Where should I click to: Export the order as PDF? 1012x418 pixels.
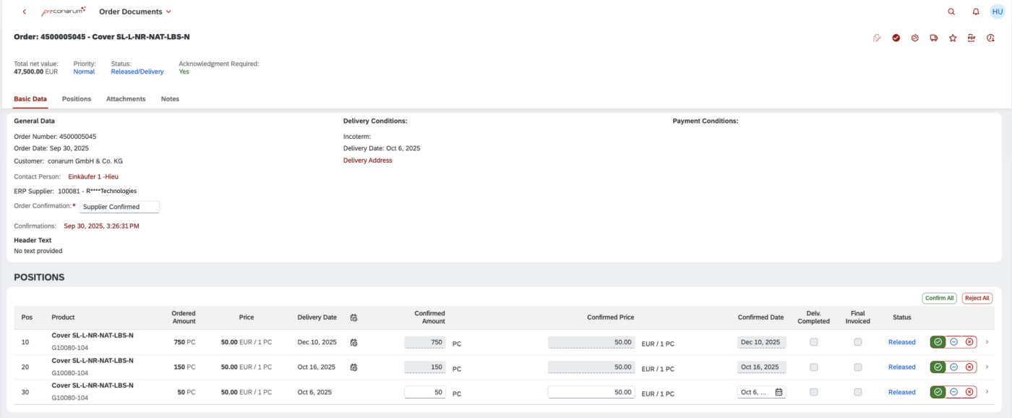(x=972, y=38)
